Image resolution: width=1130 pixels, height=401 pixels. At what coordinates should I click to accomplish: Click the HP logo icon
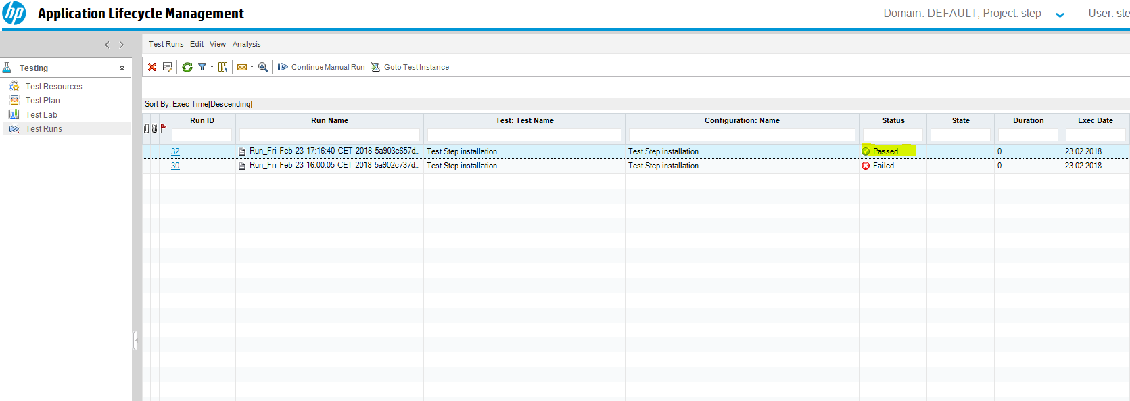click(x=14, y=13)
